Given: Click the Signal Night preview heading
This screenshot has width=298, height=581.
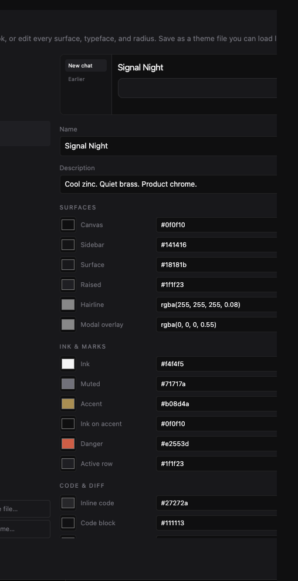Looking at the screenshot, I should pyautogui.click(x=140, y=67).
